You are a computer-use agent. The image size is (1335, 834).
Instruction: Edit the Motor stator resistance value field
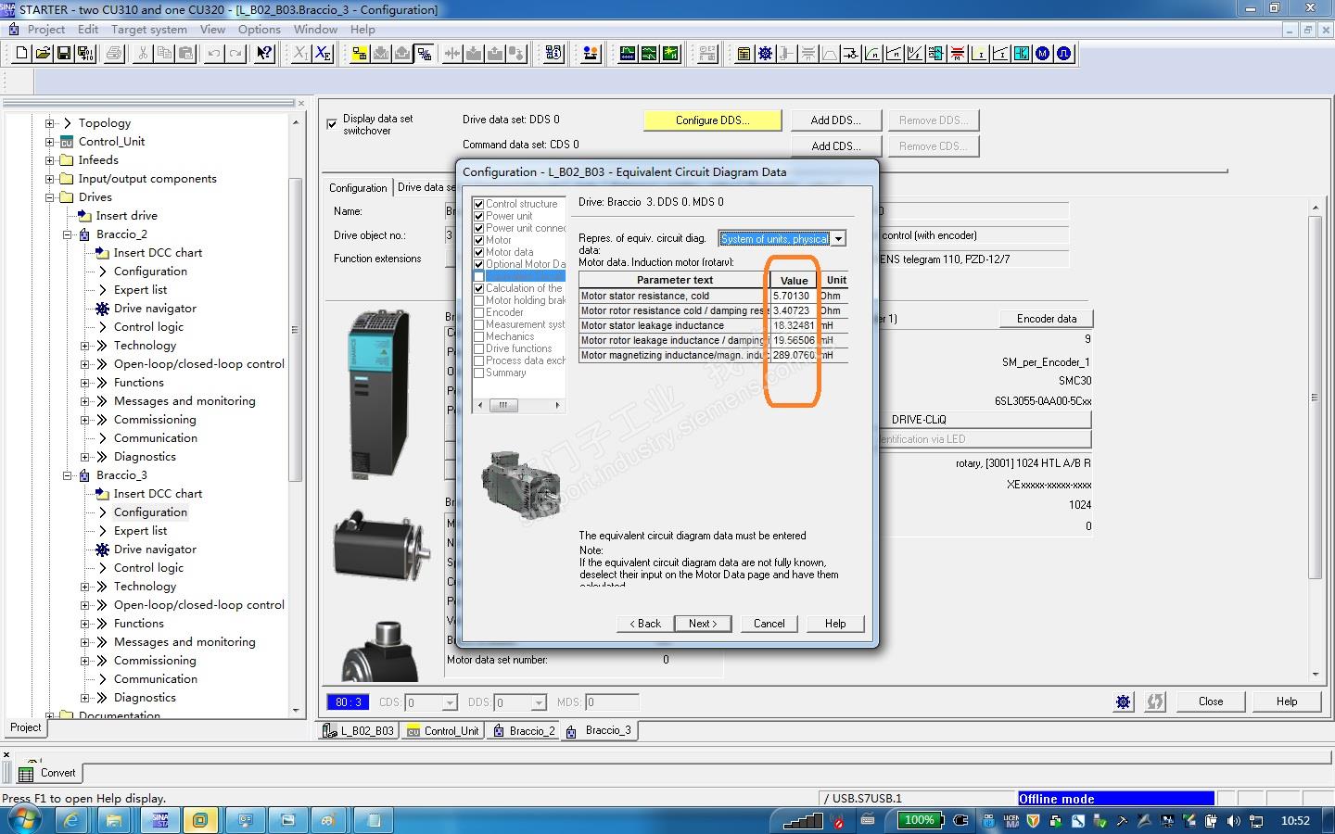793,297
